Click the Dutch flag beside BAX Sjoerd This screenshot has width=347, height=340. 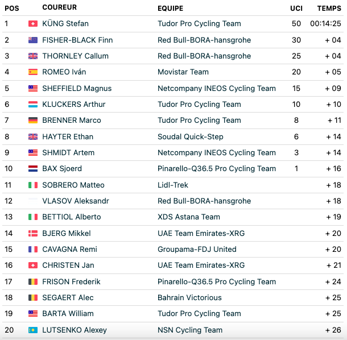click(33, 168)
